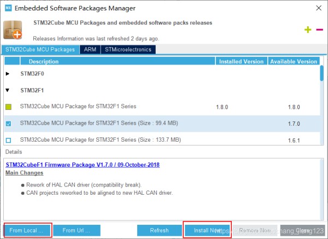The height and width of the screenshot is (239, 328).
Task: Click the magenta minus collapse-all icon
Action: click(319, 30)
